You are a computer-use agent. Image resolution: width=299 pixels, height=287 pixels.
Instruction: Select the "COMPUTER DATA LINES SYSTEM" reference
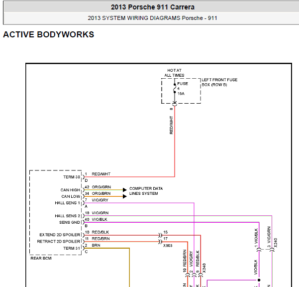(x=146, y=191)
